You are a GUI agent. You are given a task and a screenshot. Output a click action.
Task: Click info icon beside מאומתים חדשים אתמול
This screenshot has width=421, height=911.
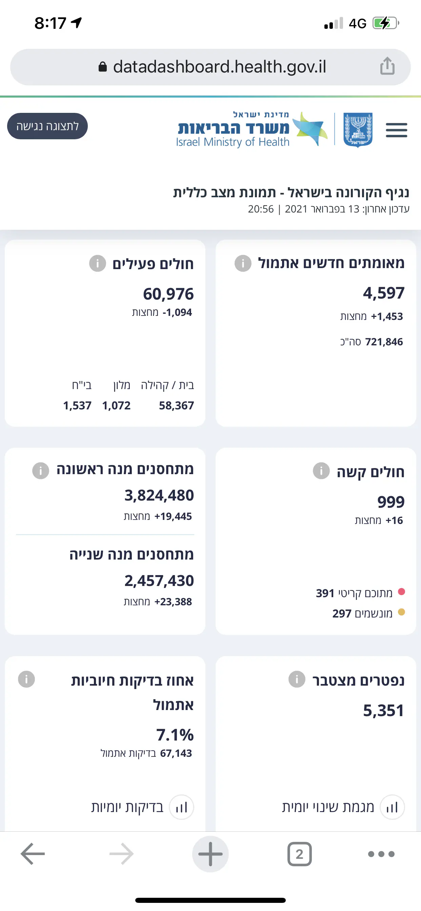(243, 263)
